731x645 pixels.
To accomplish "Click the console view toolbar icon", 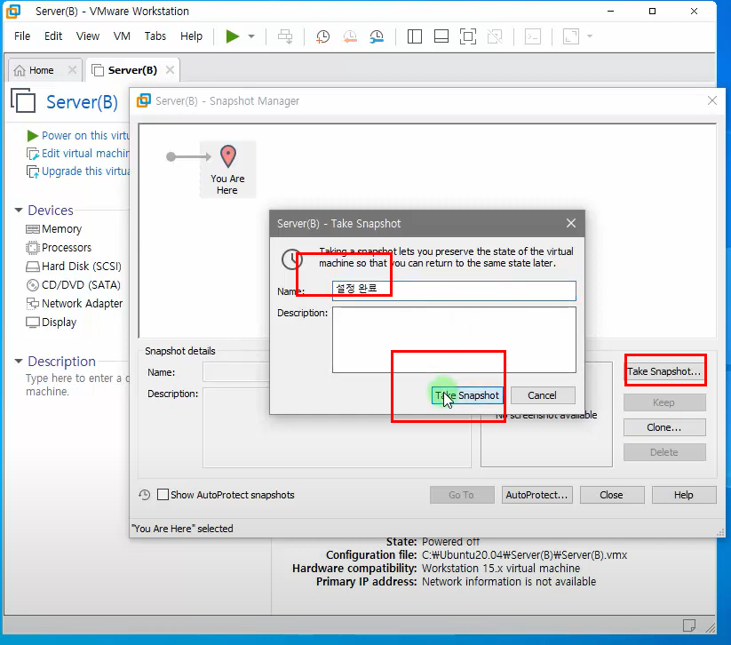I will pos(533,36).
